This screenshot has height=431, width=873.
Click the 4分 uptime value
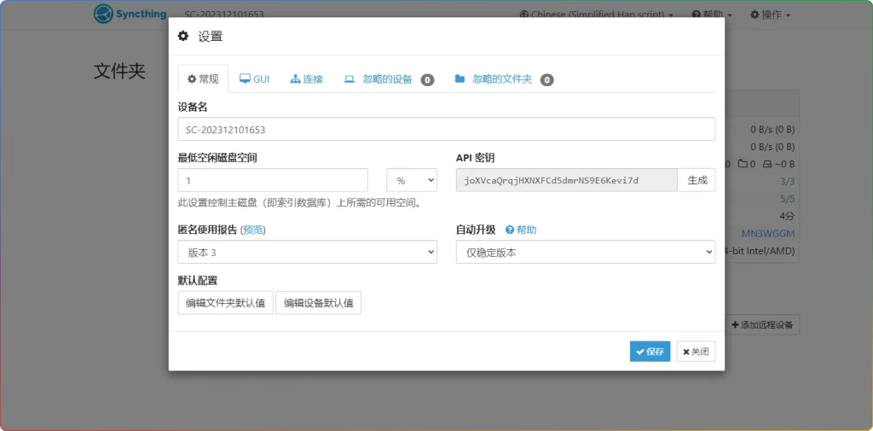[787, 216]
